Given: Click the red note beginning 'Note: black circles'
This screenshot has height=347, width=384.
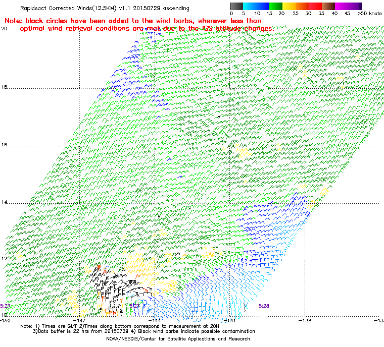Looking at the screenshot, I should tap(133, 21).
